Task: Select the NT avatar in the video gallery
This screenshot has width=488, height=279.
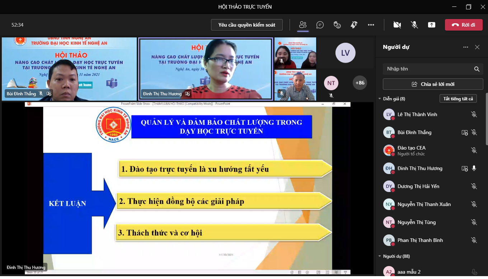Action: click(331, 83)
